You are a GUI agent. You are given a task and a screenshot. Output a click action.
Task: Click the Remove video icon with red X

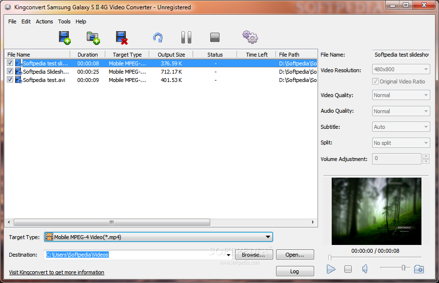(122, 38)
